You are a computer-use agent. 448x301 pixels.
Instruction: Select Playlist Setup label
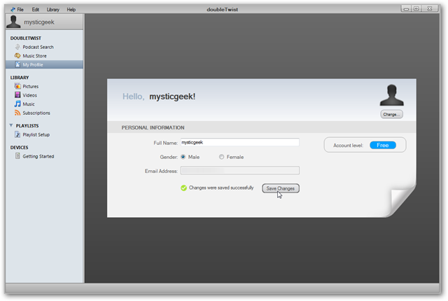36,135
